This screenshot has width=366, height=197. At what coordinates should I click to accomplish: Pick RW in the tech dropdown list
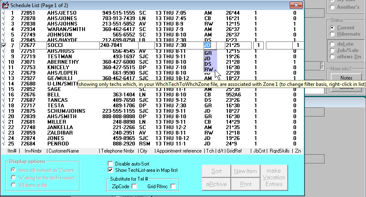[208, 70]
